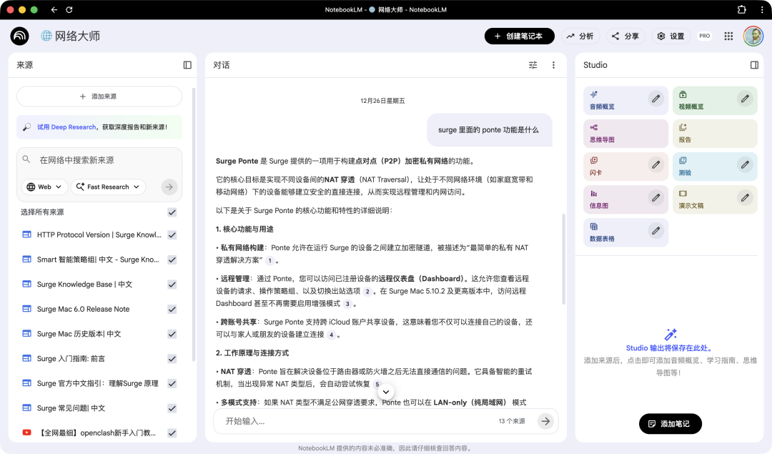772x454 pixels.
Task: Click the sources list vertical scrollbar
Action: pyautogui.click(x=194, y=224)
